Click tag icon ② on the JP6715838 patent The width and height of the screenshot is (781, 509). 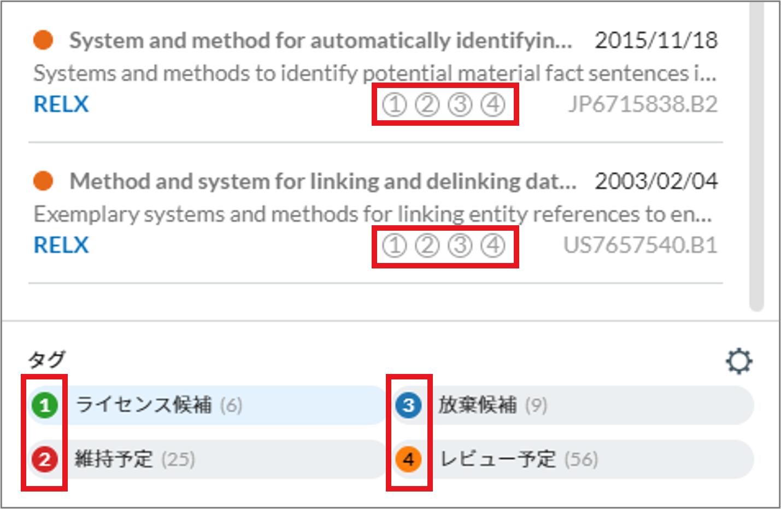pos(428,104)
